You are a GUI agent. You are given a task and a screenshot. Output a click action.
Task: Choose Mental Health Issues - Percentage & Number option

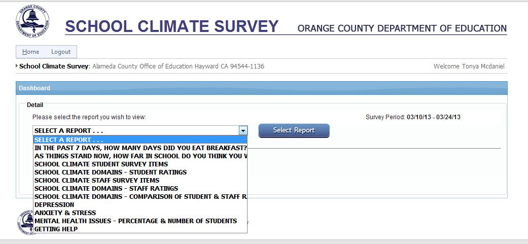[135, 221]
